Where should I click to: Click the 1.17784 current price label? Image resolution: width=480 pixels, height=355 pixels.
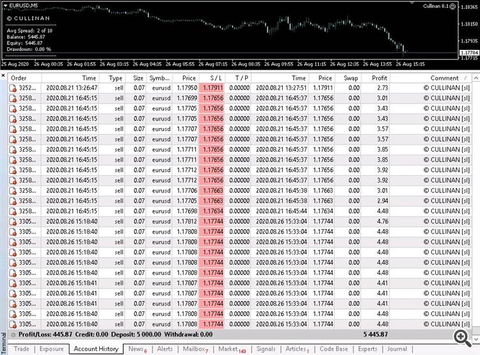(469, 53)
